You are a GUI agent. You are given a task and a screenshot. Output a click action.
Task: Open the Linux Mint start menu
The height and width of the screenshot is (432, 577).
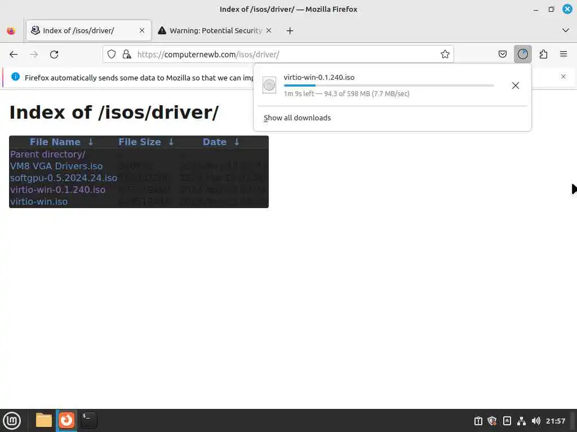point(12,420)
